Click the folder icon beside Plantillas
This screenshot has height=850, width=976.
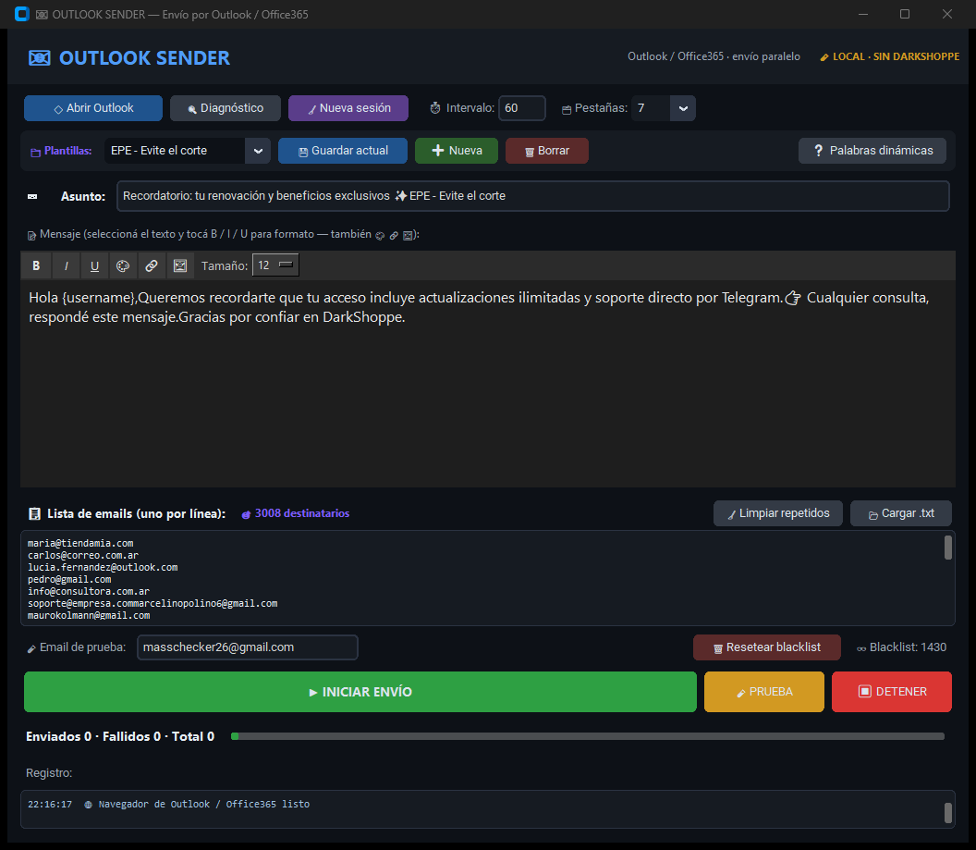(35, 152)
